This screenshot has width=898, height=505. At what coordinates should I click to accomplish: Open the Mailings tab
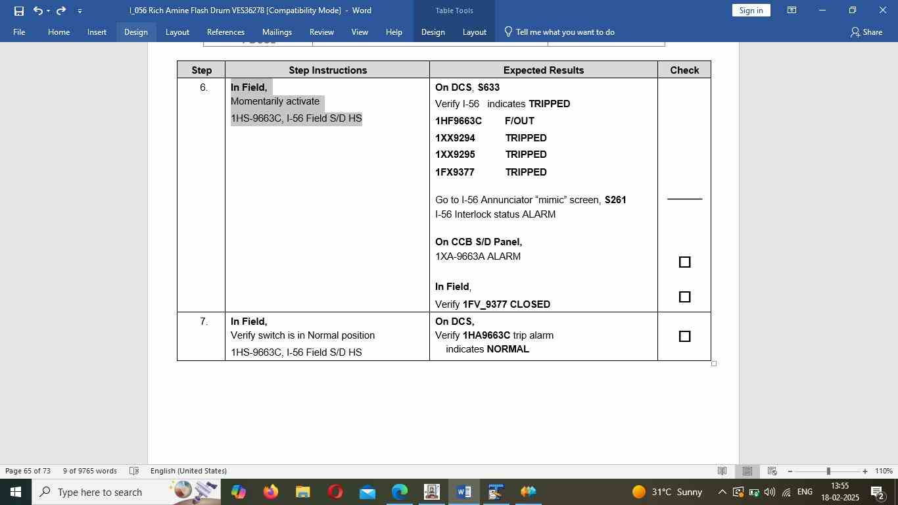click(277, 32)
